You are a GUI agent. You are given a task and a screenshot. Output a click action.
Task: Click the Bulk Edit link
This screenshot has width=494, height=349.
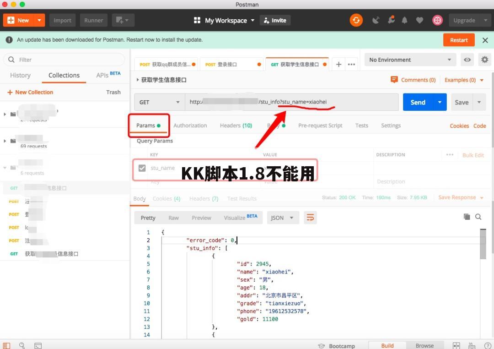(x=473, y=155)
